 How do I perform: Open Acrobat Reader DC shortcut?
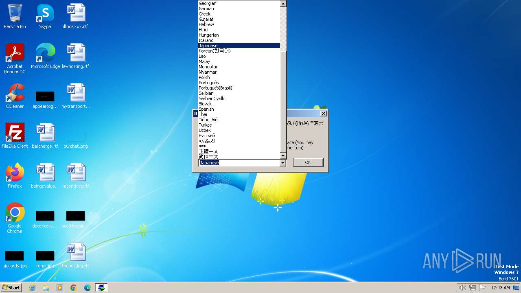coord(15,59)
